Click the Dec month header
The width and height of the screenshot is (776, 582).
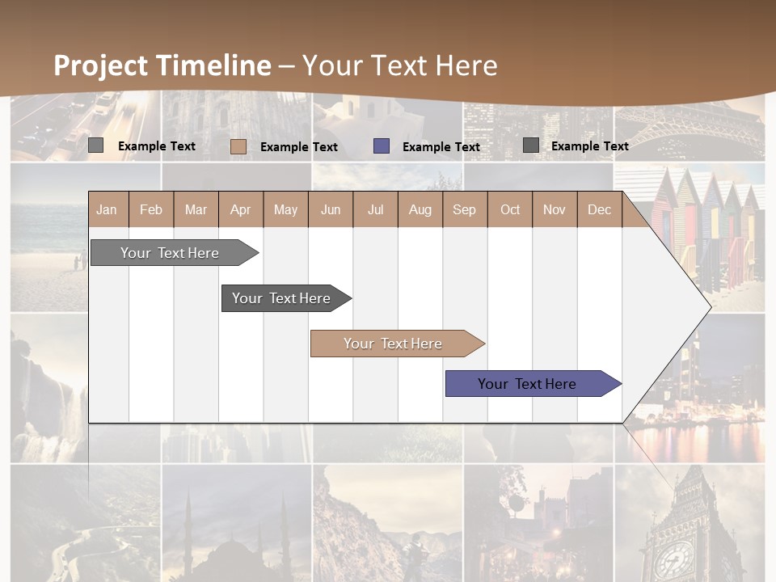(x=600, y=209)
